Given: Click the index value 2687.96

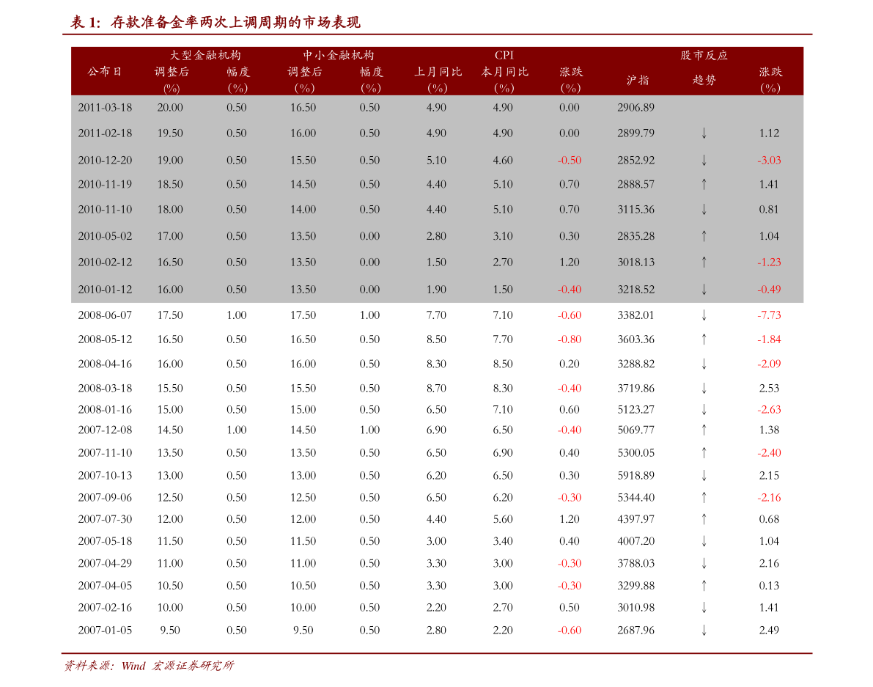Looking at the screenshot, I should pos(636,631).
